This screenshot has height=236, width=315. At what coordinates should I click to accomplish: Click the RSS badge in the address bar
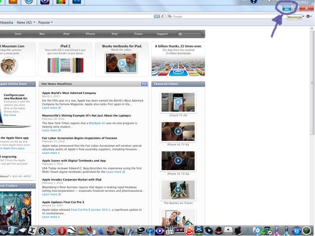pos(157,17)
